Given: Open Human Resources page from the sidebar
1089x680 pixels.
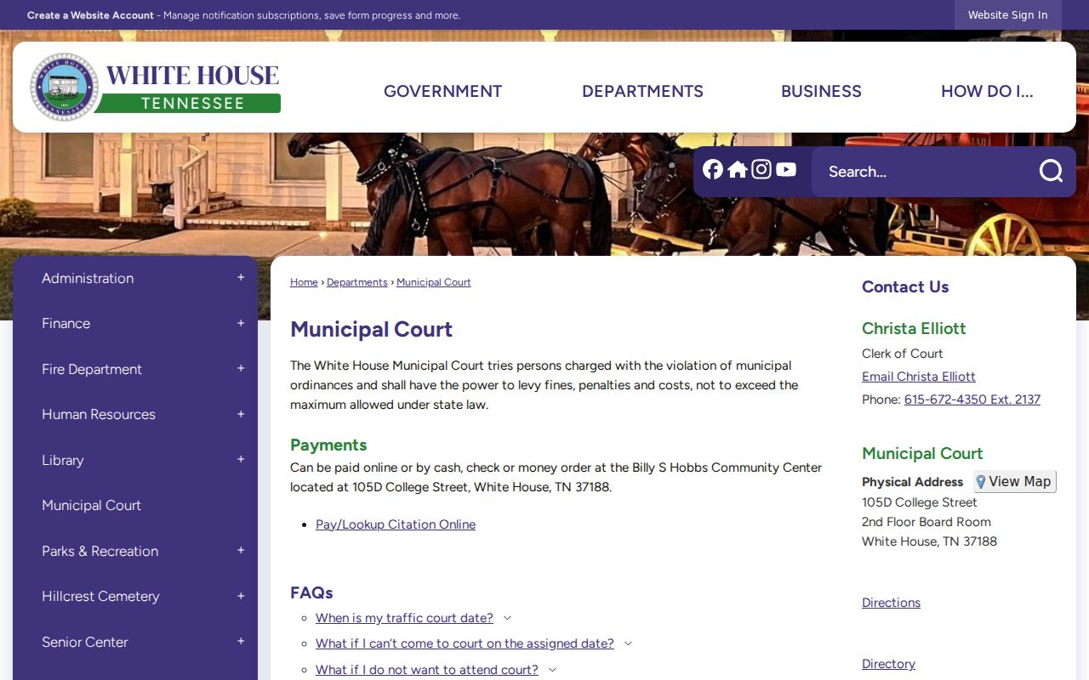Looking at the screenshot, I should pyautogui.click(x=99, y=414).
